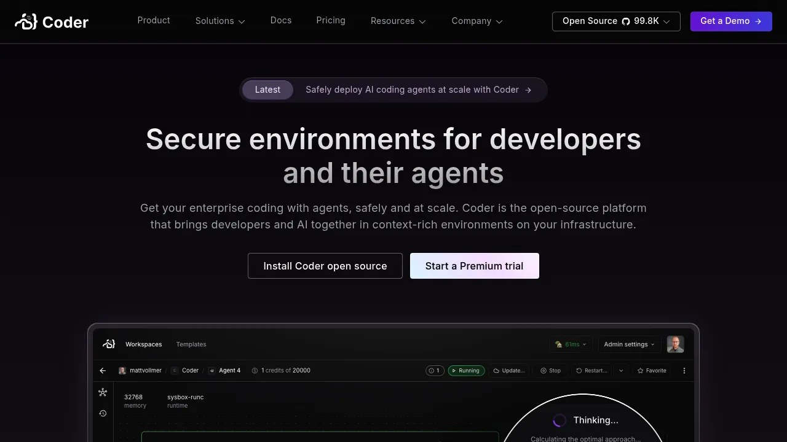The width and height of the screenshot is (787, 442).
Task: Go to the Pricing page
Action: [331, 20]
